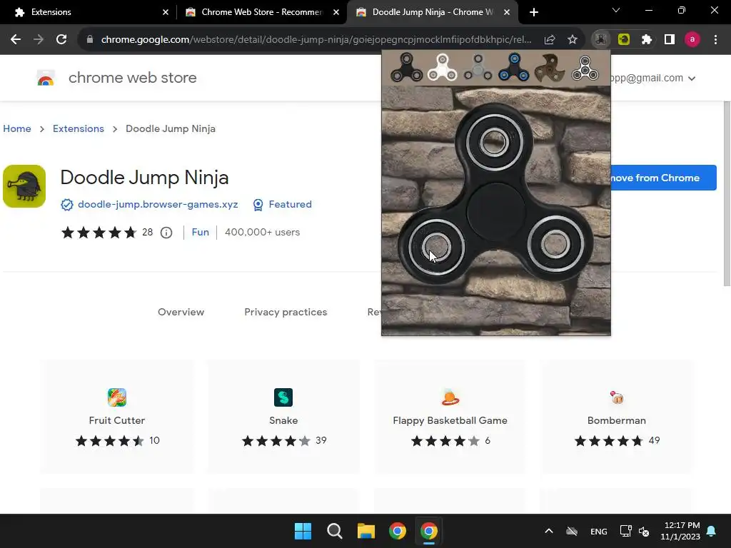This screenshot has width=731, height=548.
Task: Click the fidget spinner extension icon in toolbar
Action: click(601, 40)
